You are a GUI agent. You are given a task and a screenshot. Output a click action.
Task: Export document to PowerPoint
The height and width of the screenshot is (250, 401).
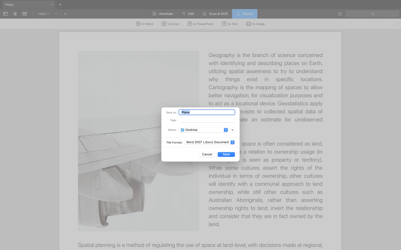(200, 24)
